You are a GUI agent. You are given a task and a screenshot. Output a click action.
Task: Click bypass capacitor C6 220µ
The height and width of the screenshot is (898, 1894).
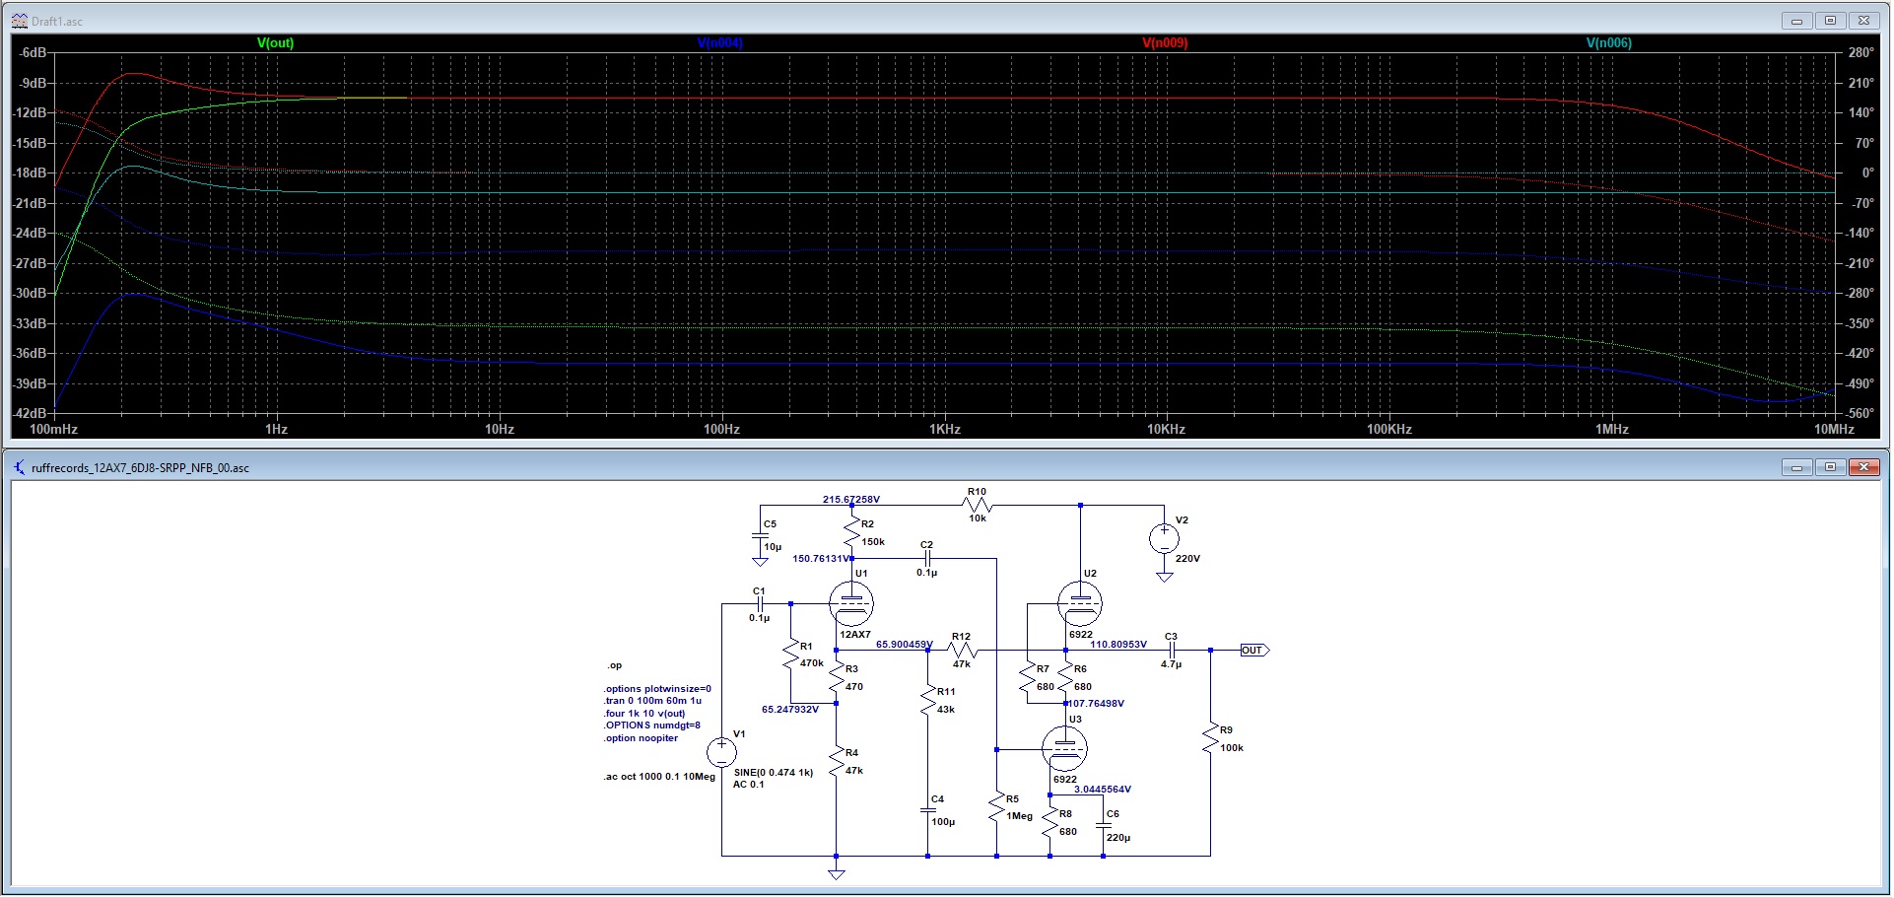[x=1104, y=825]
